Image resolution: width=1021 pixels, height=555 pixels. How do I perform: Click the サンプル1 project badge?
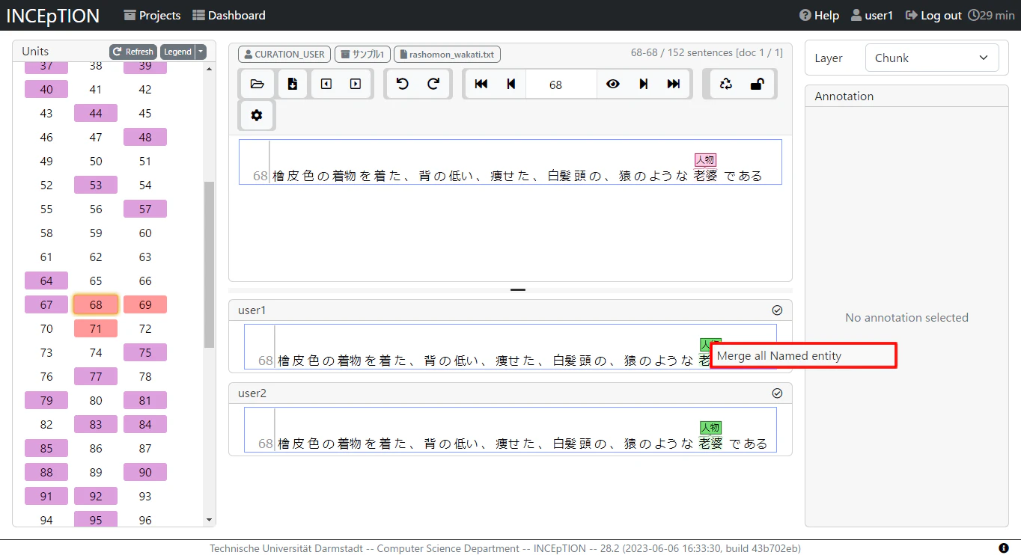coord(362,54)
